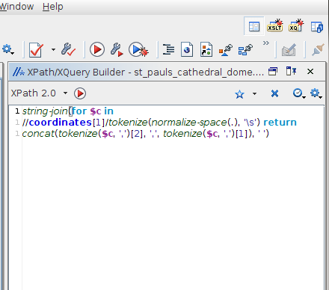Expand favorites star dropdown arrow
Image resolution: width=329 pixels, height=290 pixels.
tap(254, 93)
